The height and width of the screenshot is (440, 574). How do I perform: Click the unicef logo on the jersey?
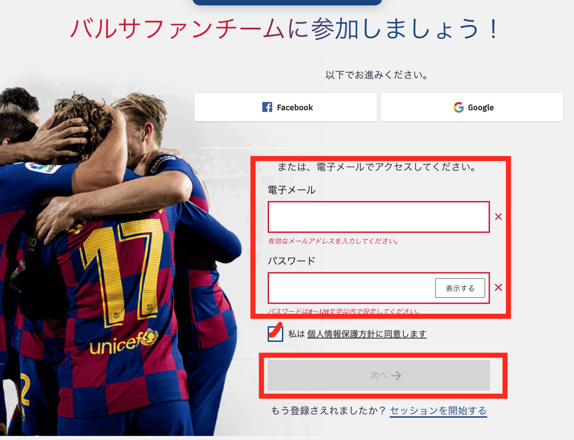pos(124,341)
